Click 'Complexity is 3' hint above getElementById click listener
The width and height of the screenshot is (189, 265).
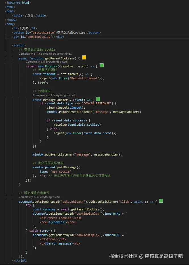pyautogui.click(x=40, y=197)
